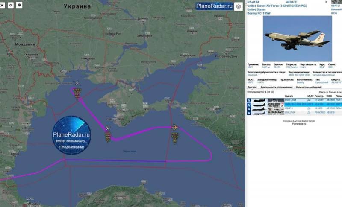Open the Planeradar.ru footer link
The height and width of the screenshot is (207, 342).
click(x=299, y=124)
